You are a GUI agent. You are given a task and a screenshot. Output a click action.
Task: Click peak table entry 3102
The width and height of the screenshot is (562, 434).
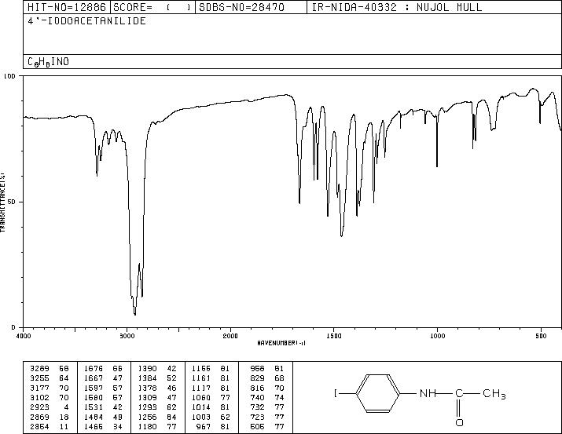pos(49,397)
